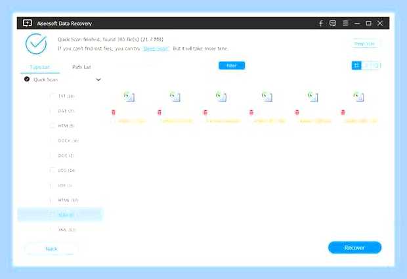Switch to the Type List tab
This screenshot has height=279, width=407.
39,67
